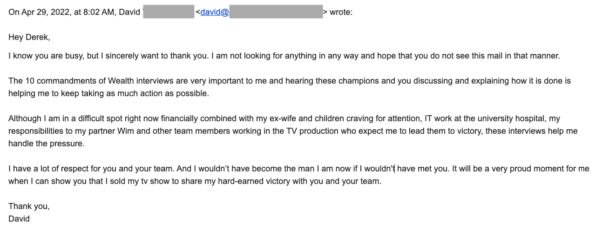Viewport: 596px width, 229px height.
Task: Place cursor on "Hey Derek," greeting
Action: pyautogui.click(x=29, y=38)
